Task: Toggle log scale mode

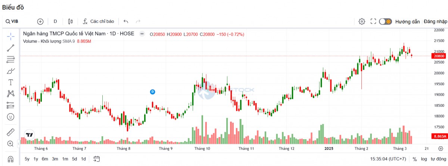Action: tap(424, 159)
